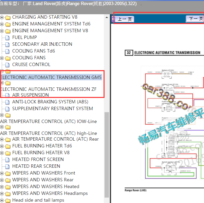
Task: Open ANTI-LOCK BRAKING SYSTEM (ABS) entry
Action: 50,102
